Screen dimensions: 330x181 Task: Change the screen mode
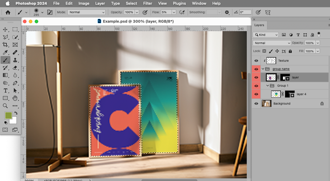tap(15, 130)
